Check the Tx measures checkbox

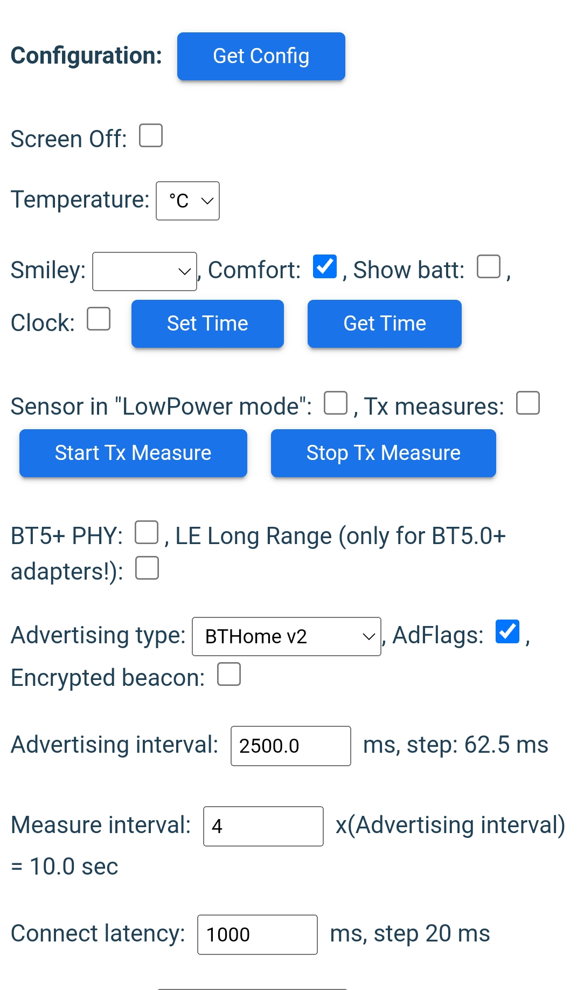[528, 403]
